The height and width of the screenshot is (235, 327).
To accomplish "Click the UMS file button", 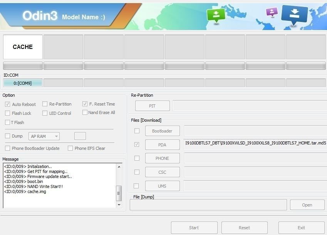I will coord(162,186).
